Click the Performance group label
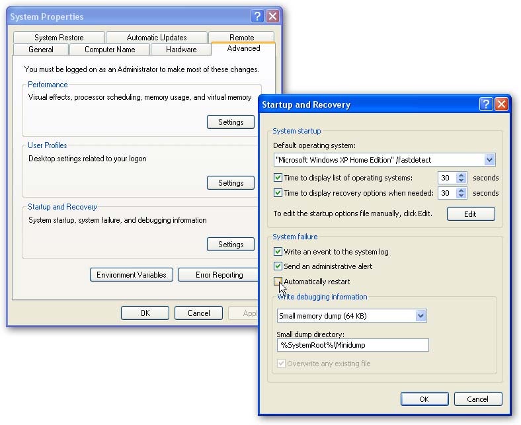521x425 pixels. [48, 85]
